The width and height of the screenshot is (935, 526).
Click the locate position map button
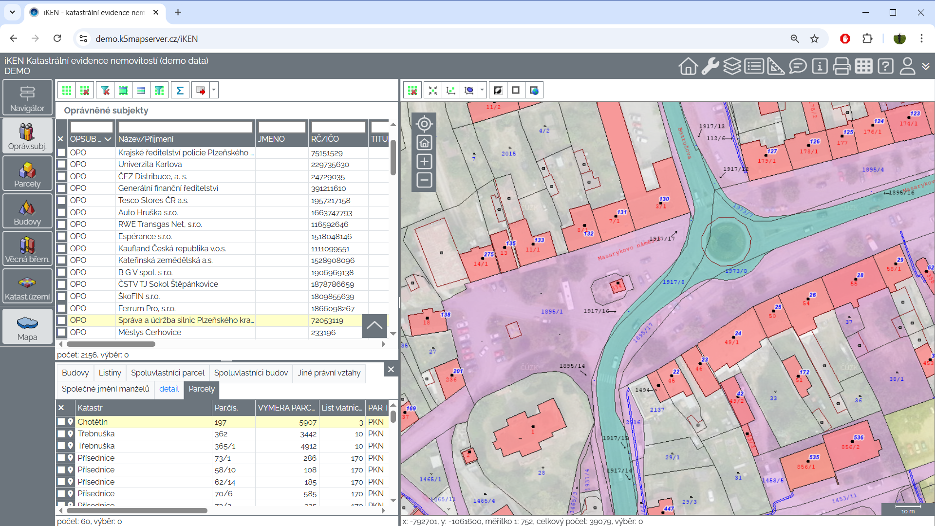point(424,124)
